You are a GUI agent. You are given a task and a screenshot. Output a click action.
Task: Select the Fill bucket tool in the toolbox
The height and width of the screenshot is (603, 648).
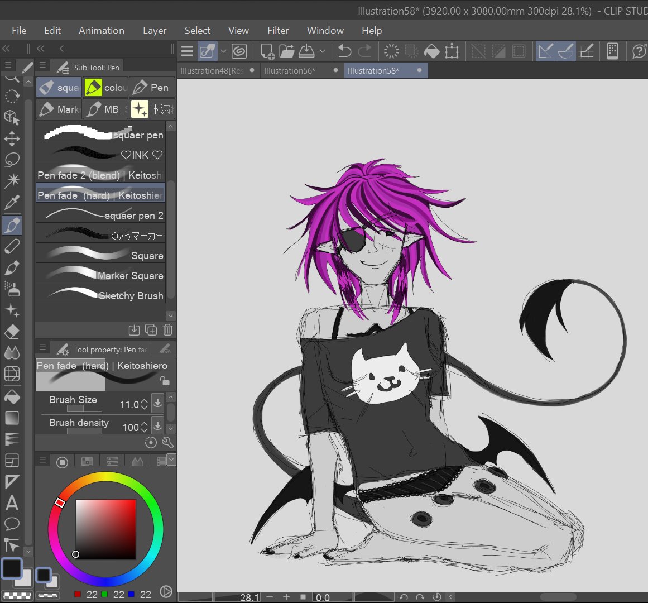click(12, 397)
